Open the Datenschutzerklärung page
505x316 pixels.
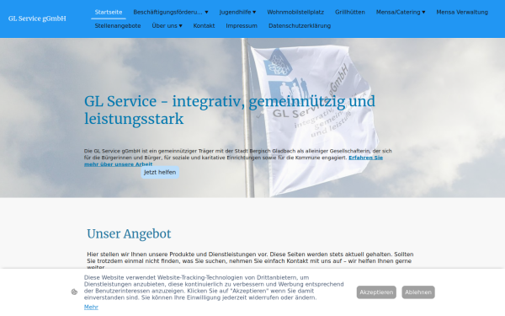300,26
